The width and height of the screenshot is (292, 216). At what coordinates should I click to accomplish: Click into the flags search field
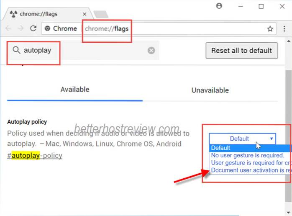pyautogui.click(x=84, y=50)
